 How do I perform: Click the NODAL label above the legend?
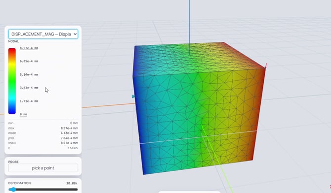tap(13, 41)
